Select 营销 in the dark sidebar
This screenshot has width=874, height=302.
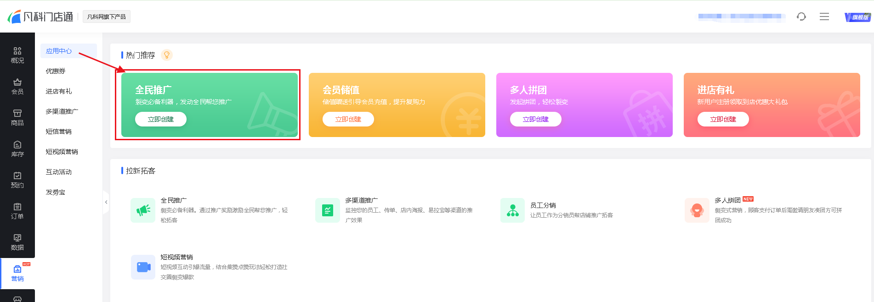[x=17, y=273]
